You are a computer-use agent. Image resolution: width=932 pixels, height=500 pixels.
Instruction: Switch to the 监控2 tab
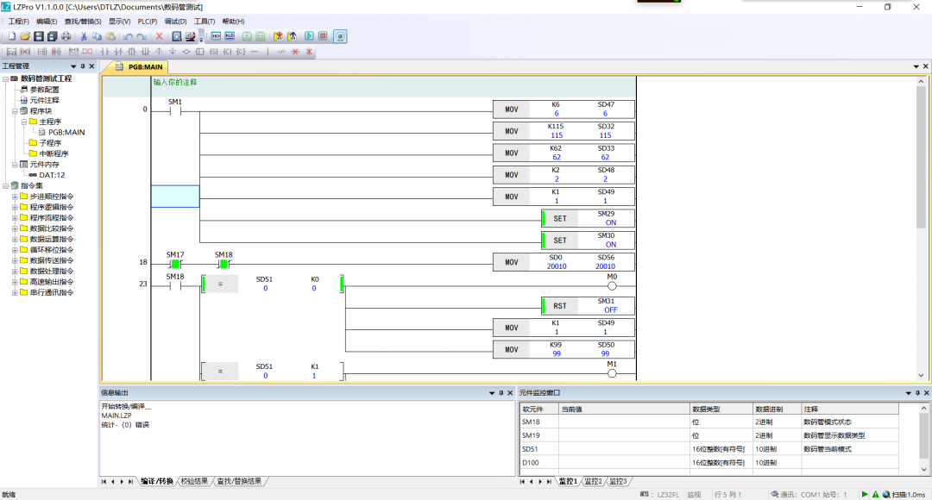(x=593, y=480)
